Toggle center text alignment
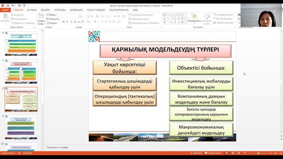The width and height of the screenshot is (283, 159). click(x=106, y=22)
